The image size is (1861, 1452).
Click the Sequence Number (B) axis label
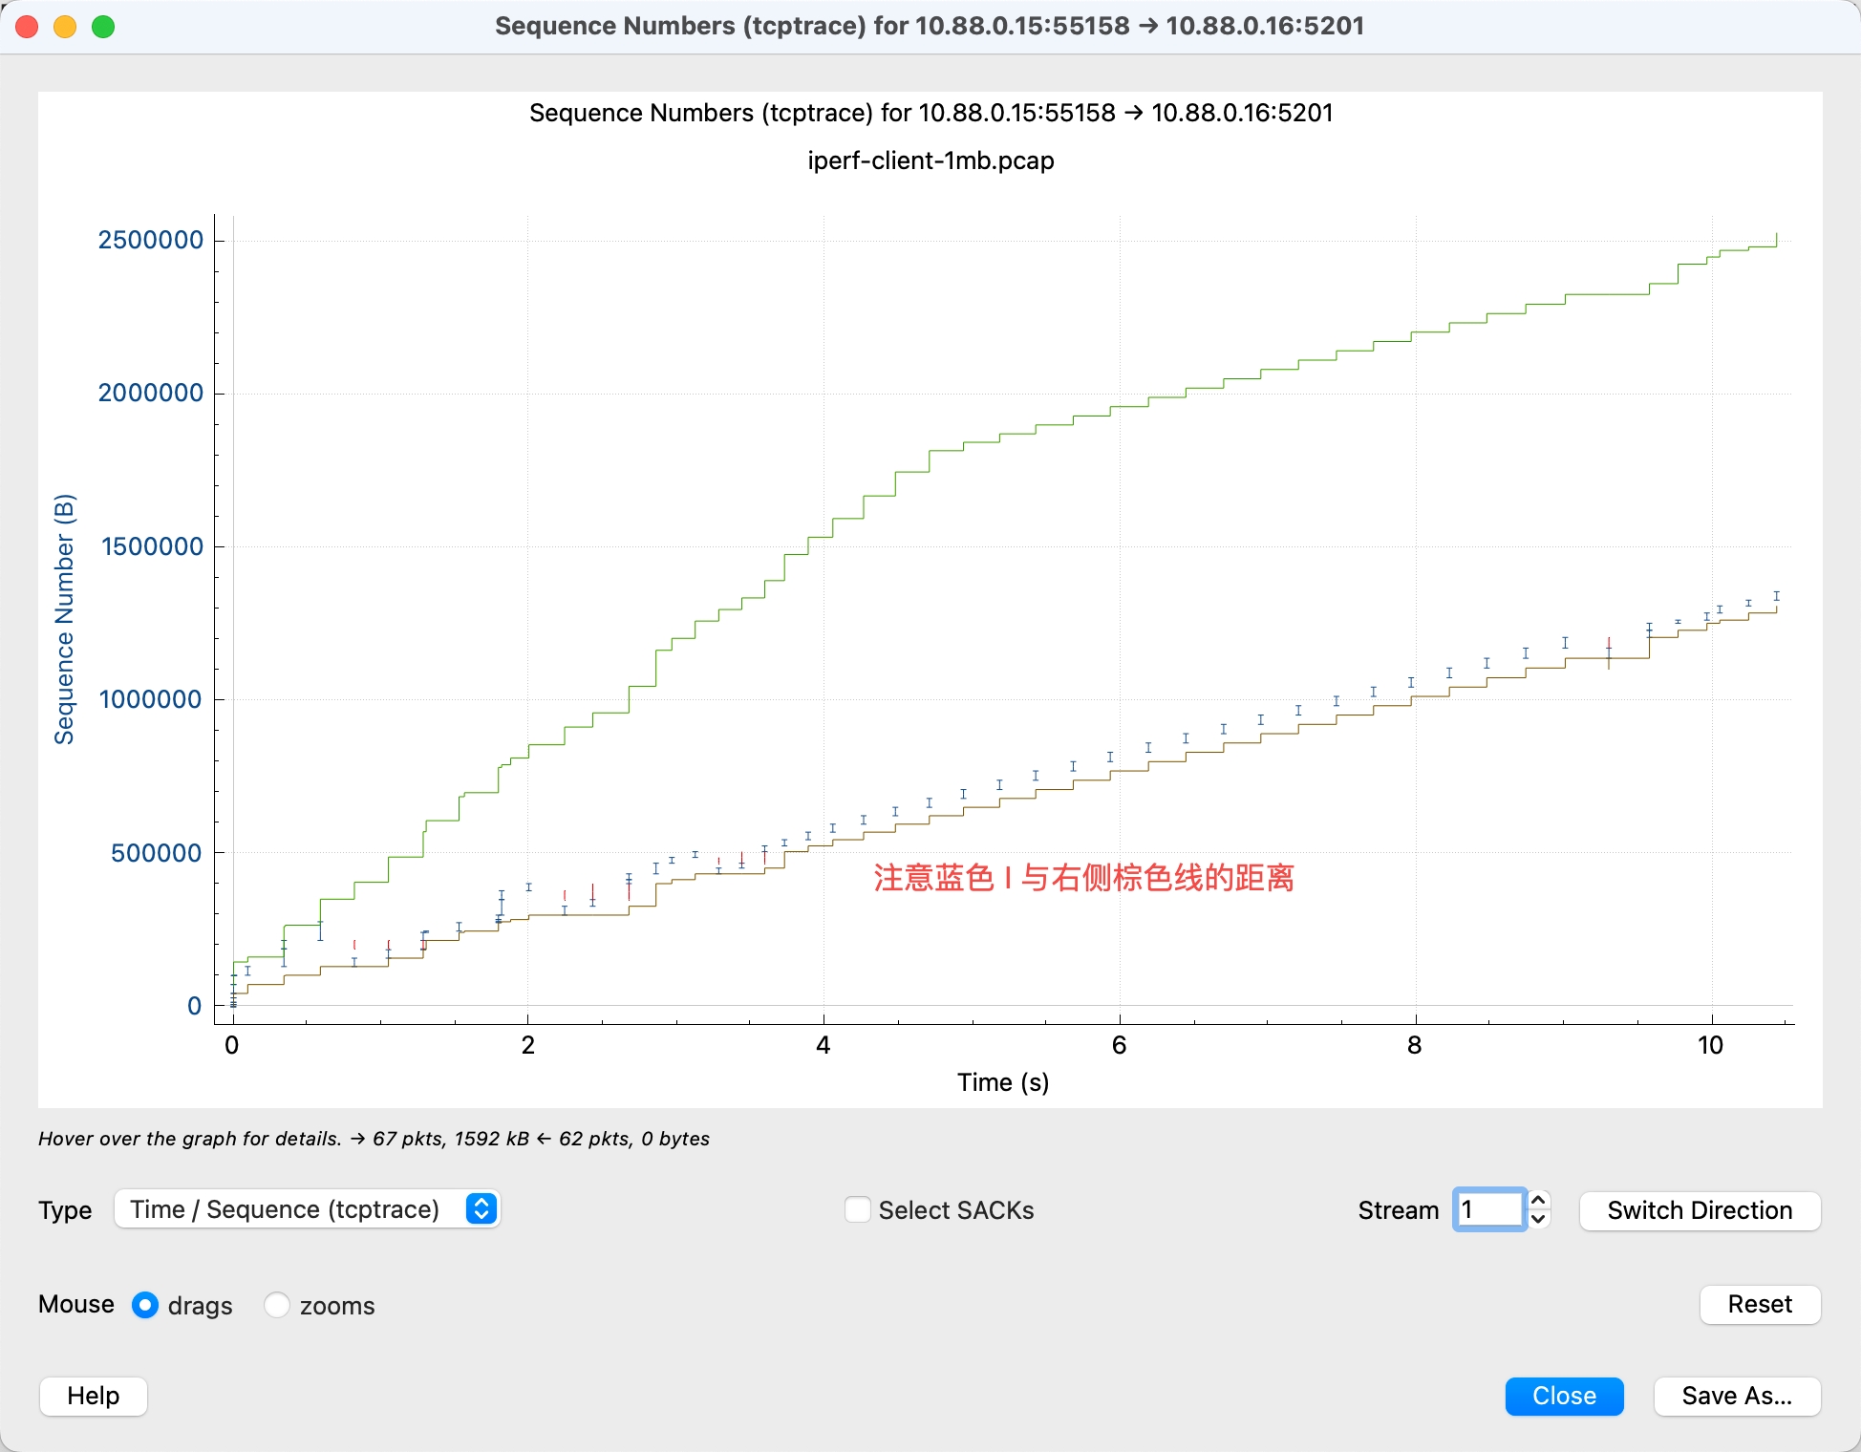(64, 619)
